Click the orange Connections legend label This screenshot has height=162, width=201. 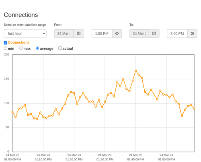coord(18,43)
